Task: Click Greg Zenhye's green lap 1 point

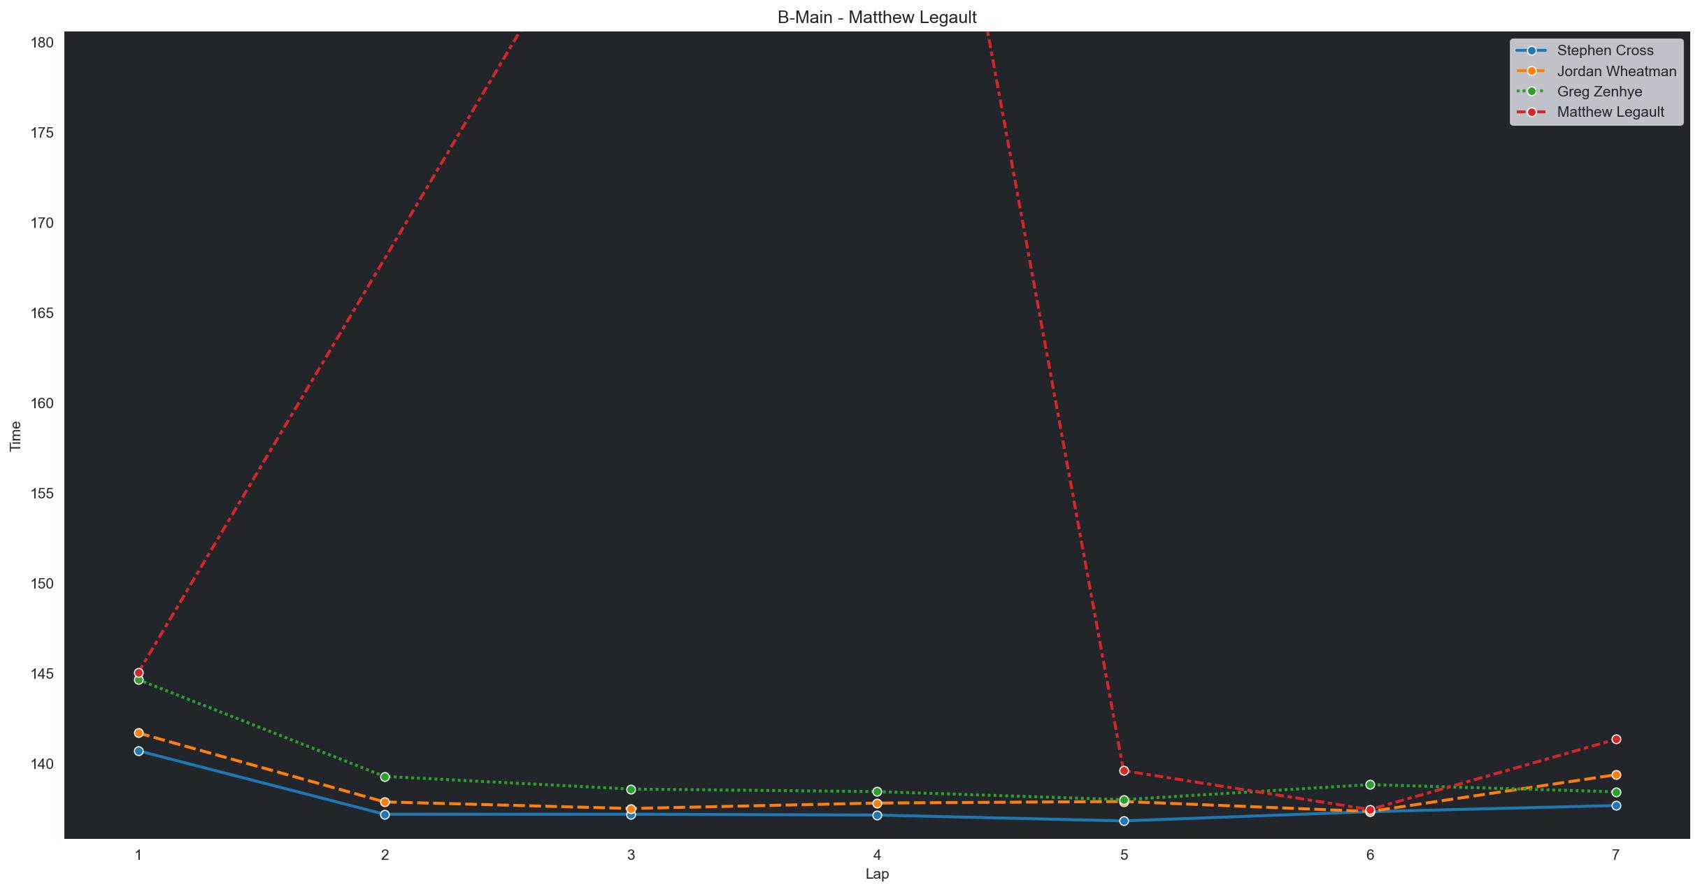Action: (x=138, y=680)
